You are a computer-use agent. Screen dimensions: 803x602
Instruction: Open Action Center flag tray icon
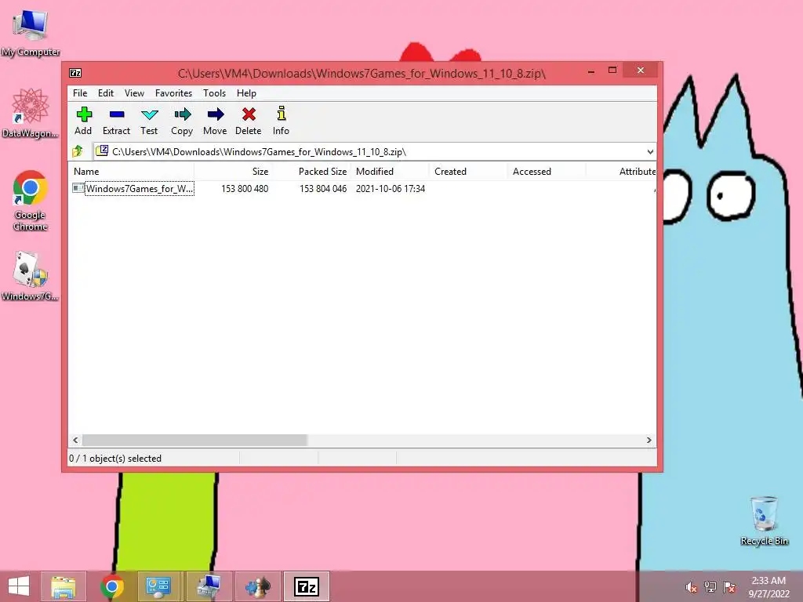click(729, 587)
